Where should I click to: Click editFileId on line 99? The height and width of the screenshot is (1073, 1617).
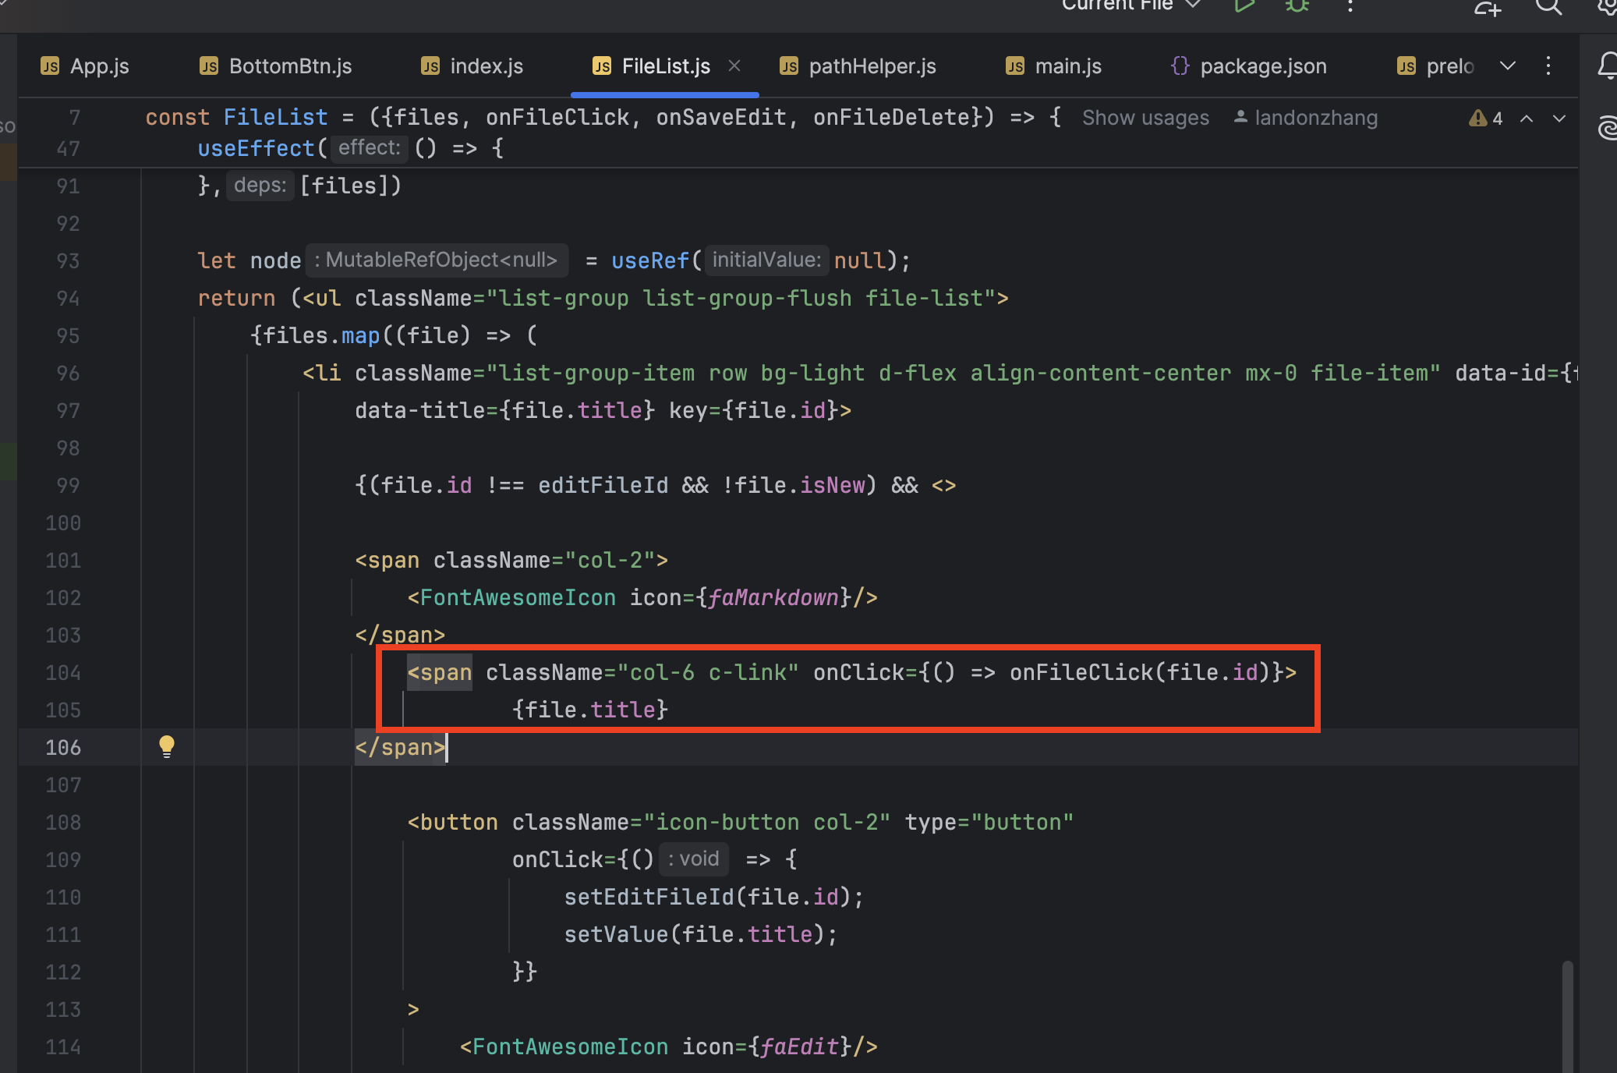tap(603, 485)
